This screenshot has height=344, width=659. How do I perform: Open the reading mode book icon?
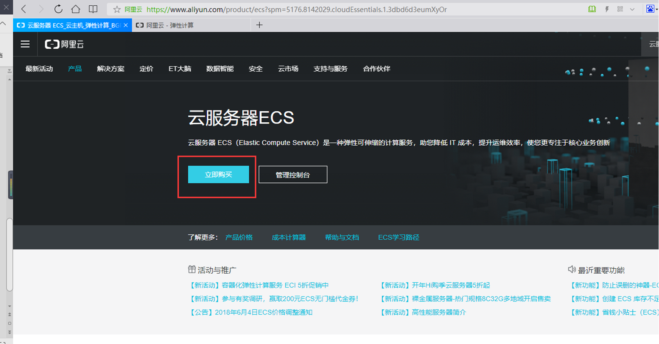pyautogui.click(x=93, y=9)
